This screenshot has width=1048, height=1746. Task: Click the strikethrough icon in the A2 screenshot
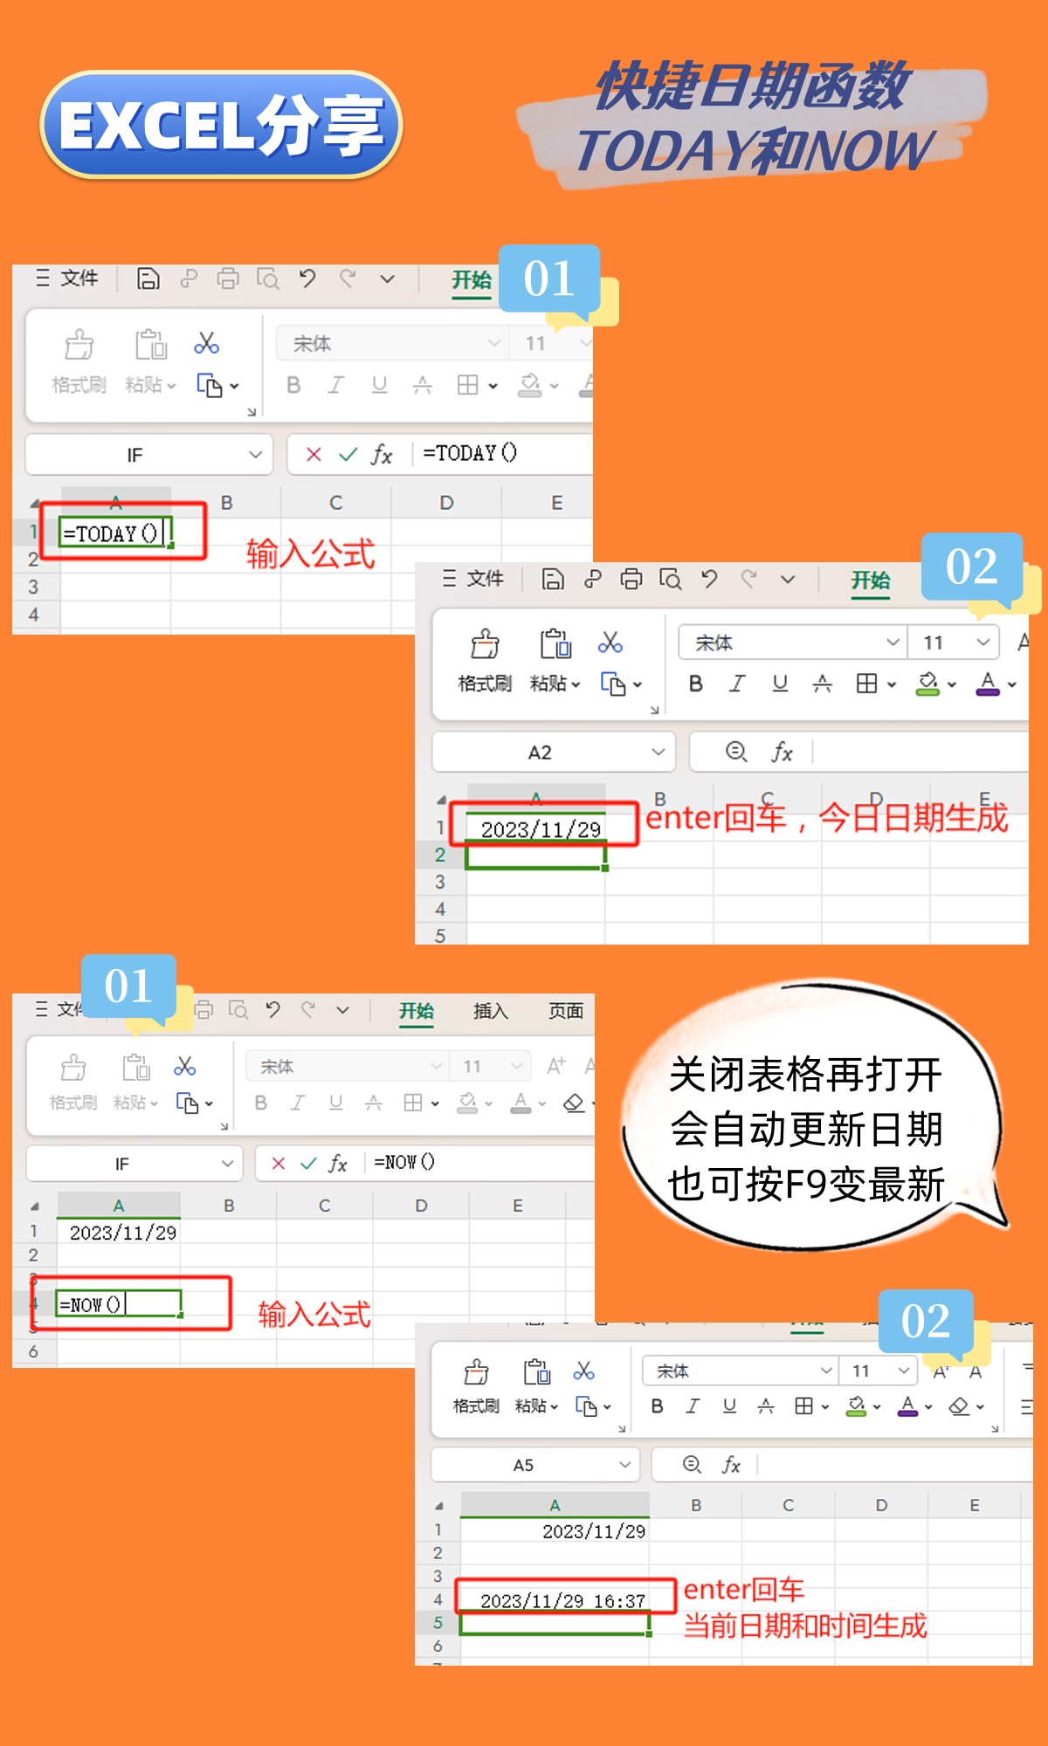(822, 684)
